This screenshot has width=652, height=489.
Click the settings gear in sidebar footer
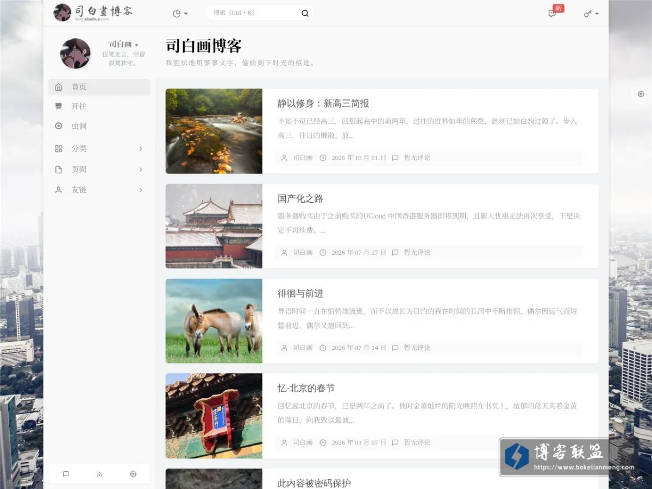pos(133,474)
